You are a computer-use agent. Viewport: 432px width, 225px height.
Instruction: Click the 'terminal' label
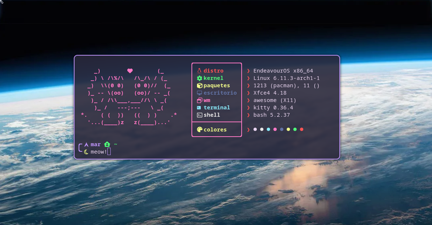point(217,108)
